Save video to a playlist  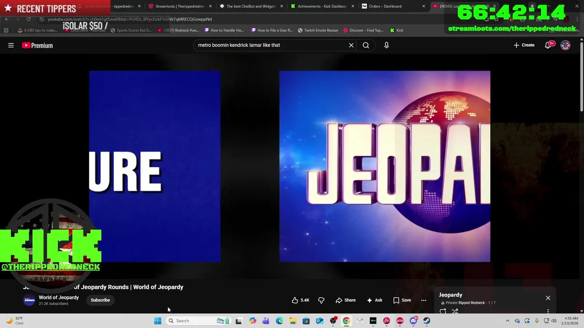pos(402,300)
